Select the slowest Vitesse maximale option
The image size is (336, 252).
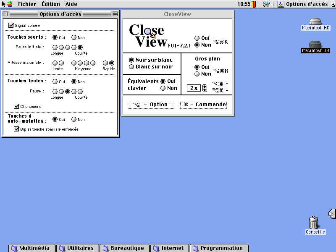coord(55,63)
